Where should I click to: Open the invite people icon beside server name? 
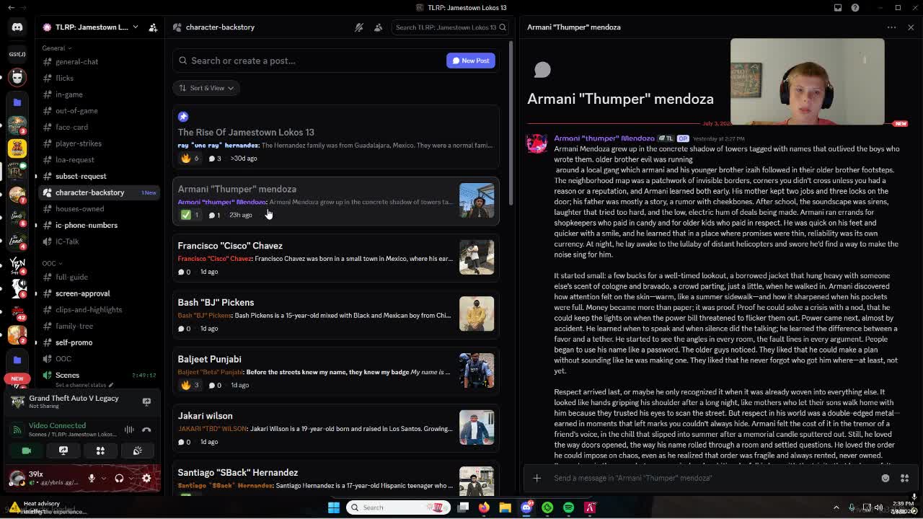[153, 27]
